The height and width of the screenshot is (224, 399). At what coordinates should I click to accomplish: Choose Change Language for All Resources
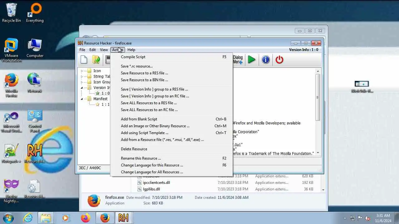[x=171, y=172]
